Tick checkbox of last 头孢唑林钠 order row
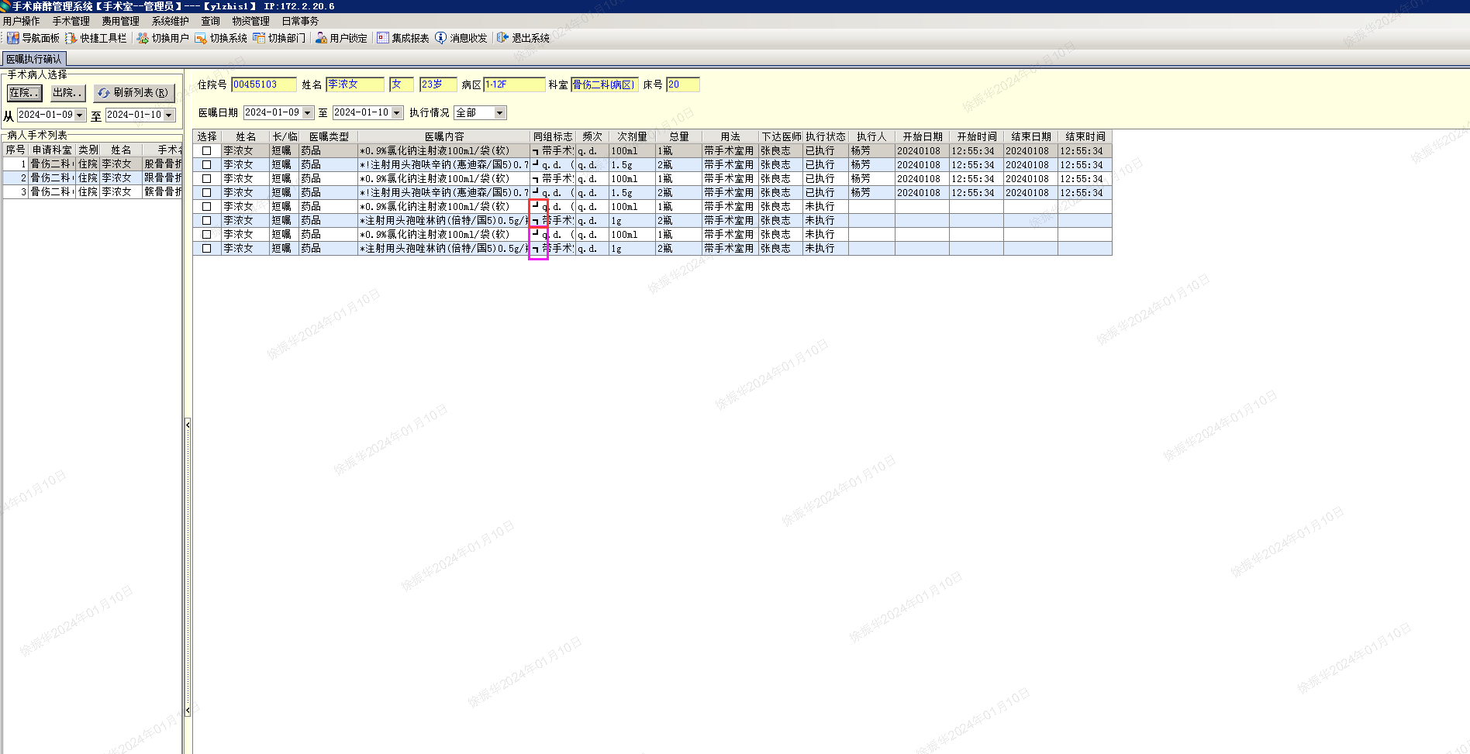1470x754 pixels. click(x=207, y=249)
